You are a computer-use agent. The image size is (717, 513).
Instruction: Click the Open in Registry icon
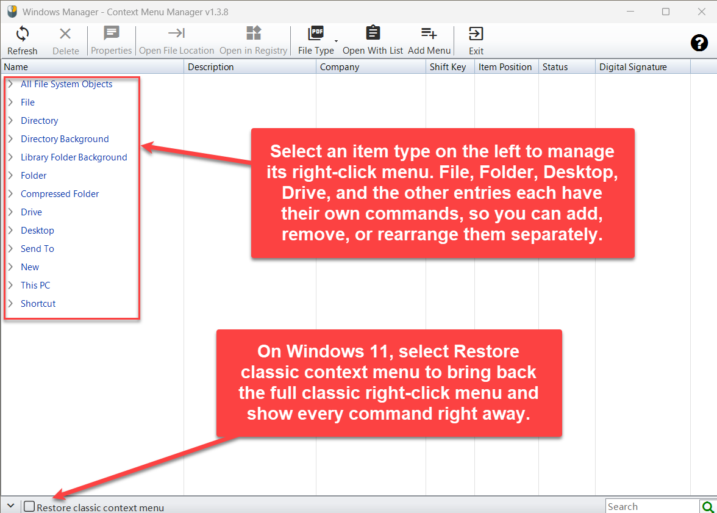pos(254,33)
